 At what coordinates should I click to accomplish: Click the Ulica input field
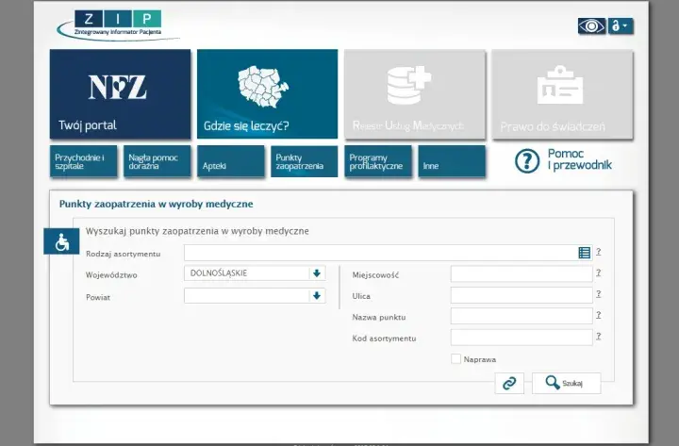[x=522, y=295]
